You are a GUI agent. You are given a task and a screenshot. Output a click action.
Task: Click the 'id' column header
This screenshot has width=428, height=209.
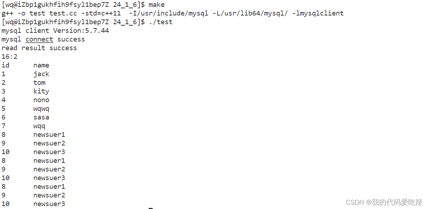click(5, 65)
